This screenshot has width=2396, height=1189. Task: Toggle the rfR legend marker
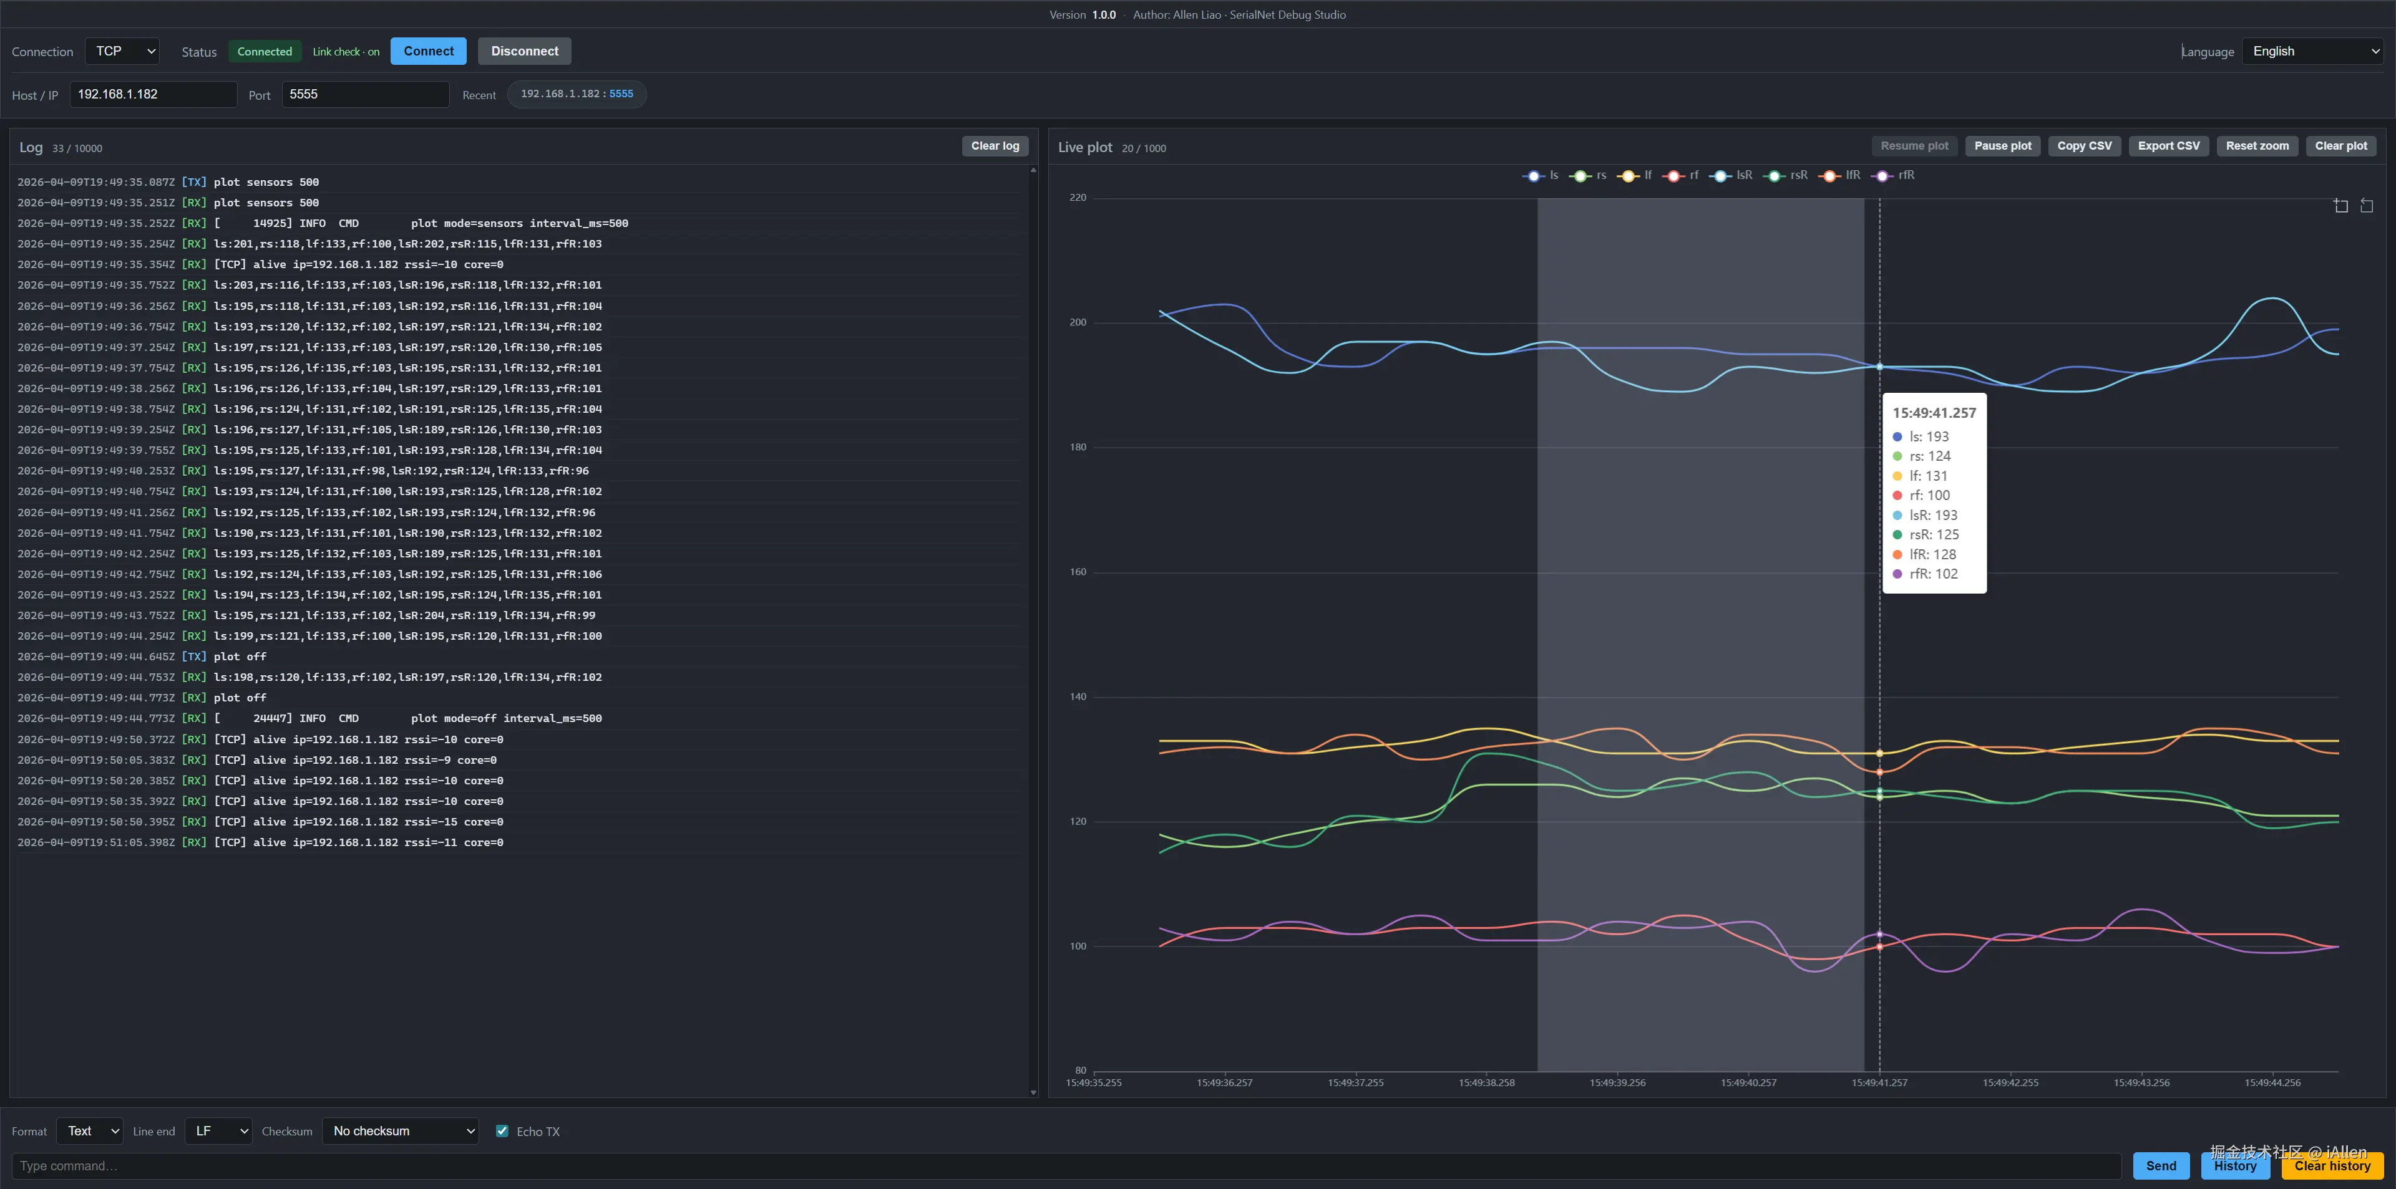1882,176
